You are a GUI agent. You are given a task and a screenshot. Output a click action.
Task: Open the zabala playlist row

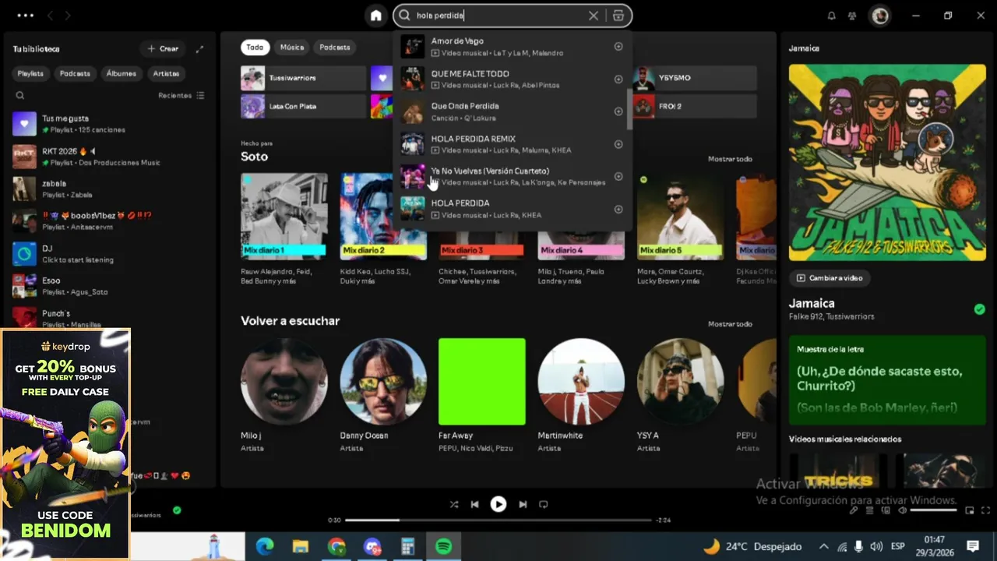109,189
